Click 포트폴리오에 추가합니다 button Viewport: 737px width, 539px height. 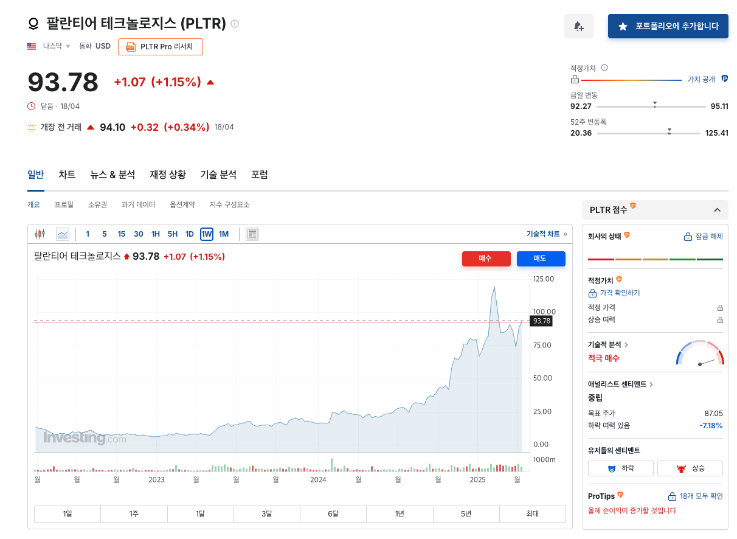pyautogui.click(x=668, y=26)
